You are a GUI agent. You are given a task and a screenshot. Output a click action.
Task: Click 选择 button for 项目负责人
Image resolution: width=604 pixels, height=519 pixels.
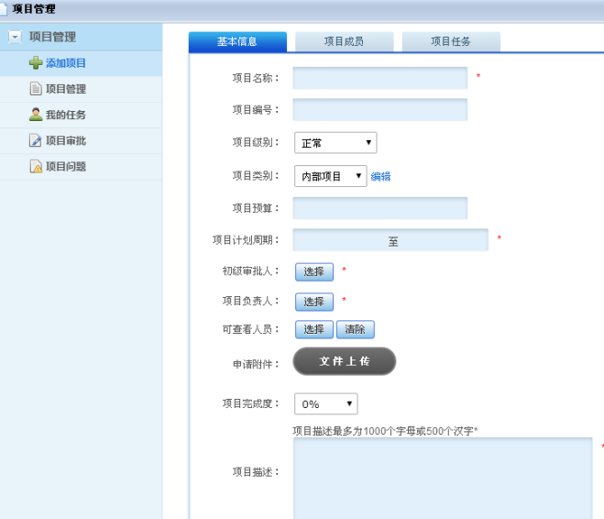pos(313,302)
